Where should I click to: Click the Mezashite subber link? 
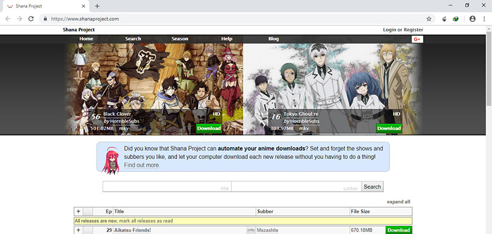coord(268,230)
